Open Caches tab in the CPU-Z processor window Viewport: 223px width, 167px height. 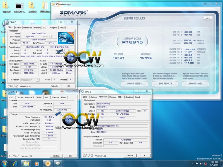click(x=18, y=28)
